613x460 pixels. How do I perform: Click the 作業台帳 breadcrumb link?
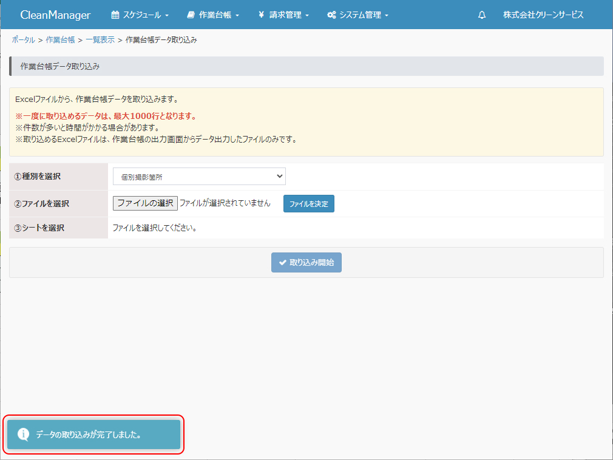[60, 40]
